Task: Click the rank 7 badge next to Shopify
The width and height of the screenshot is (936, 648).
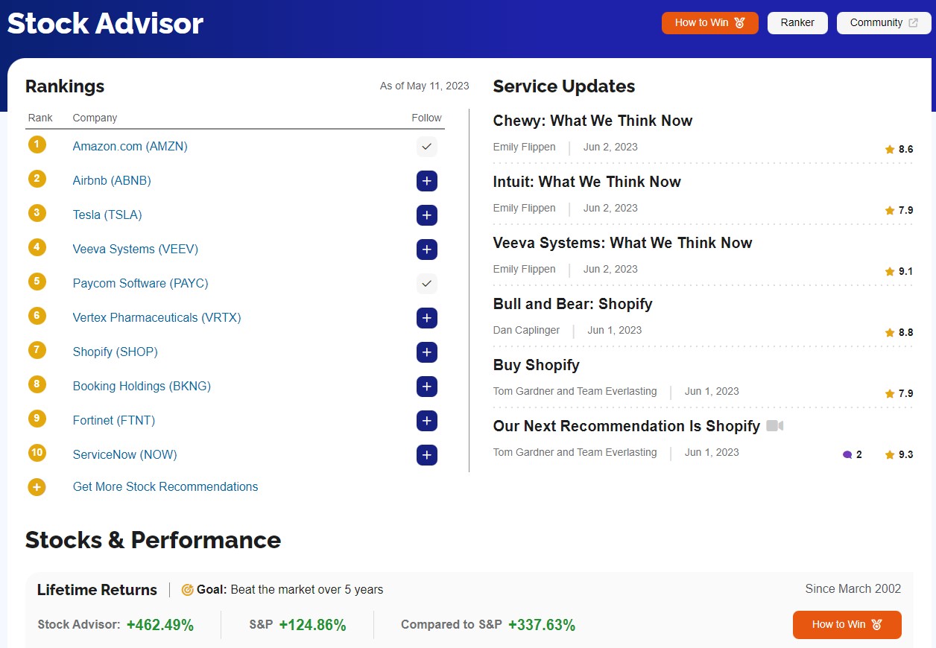Action: pos(37,350)
